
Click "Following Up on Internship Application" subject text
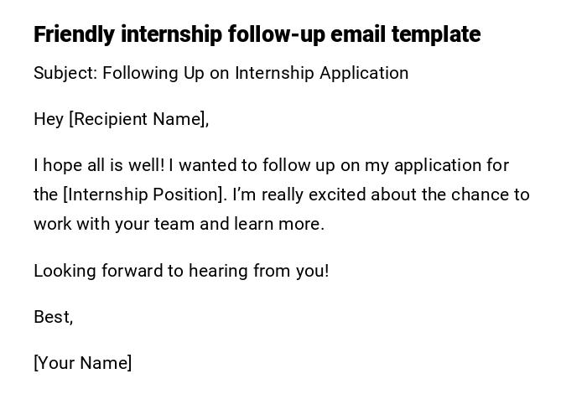click(255, 73)
